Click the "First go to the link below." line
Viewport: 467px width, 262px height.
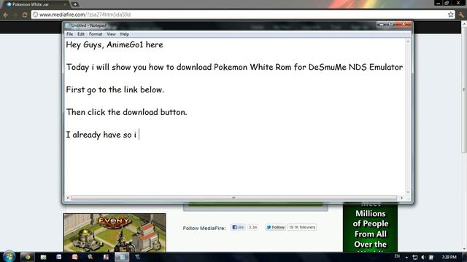tap(115, 90)
